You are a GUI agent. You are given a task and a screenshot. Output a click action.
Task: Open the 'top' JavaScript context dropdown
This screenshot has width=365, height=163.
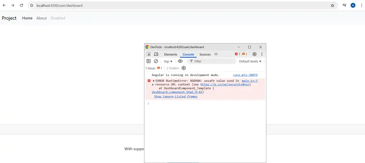168,61
